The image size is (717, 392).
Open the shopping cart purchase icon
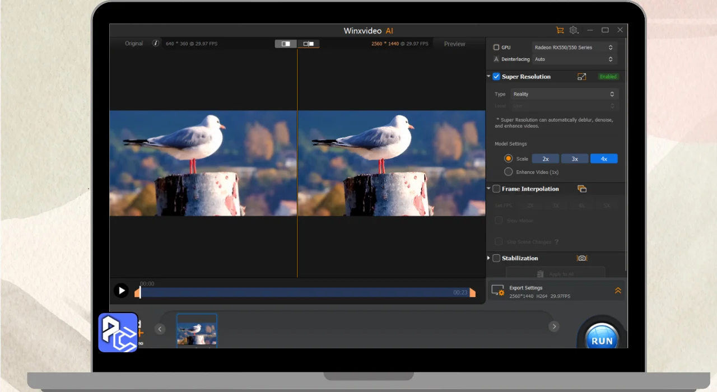pos(559,30)
